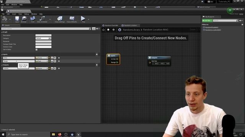Move the OutVec output down
The height and width of the screenshot is (137, 245).
55,68
